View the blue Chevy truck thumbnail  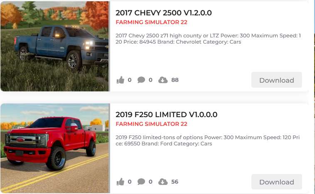pyautogui.click(x=55, y=47)
